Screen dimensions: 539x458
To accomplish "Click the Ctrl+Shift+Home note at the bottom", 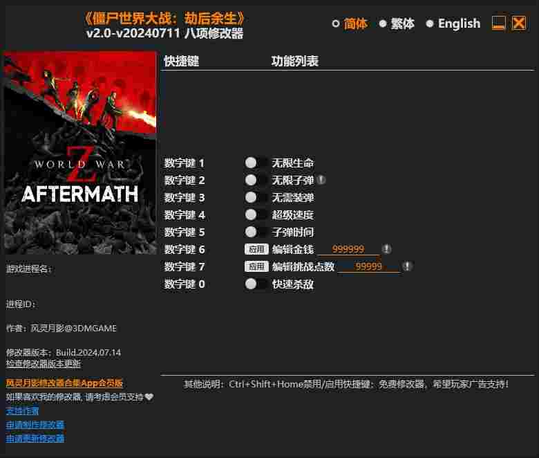I will [346, 384].
